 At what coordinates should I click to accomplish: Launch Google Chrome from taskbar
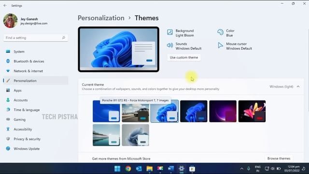[x=128, y=169]
